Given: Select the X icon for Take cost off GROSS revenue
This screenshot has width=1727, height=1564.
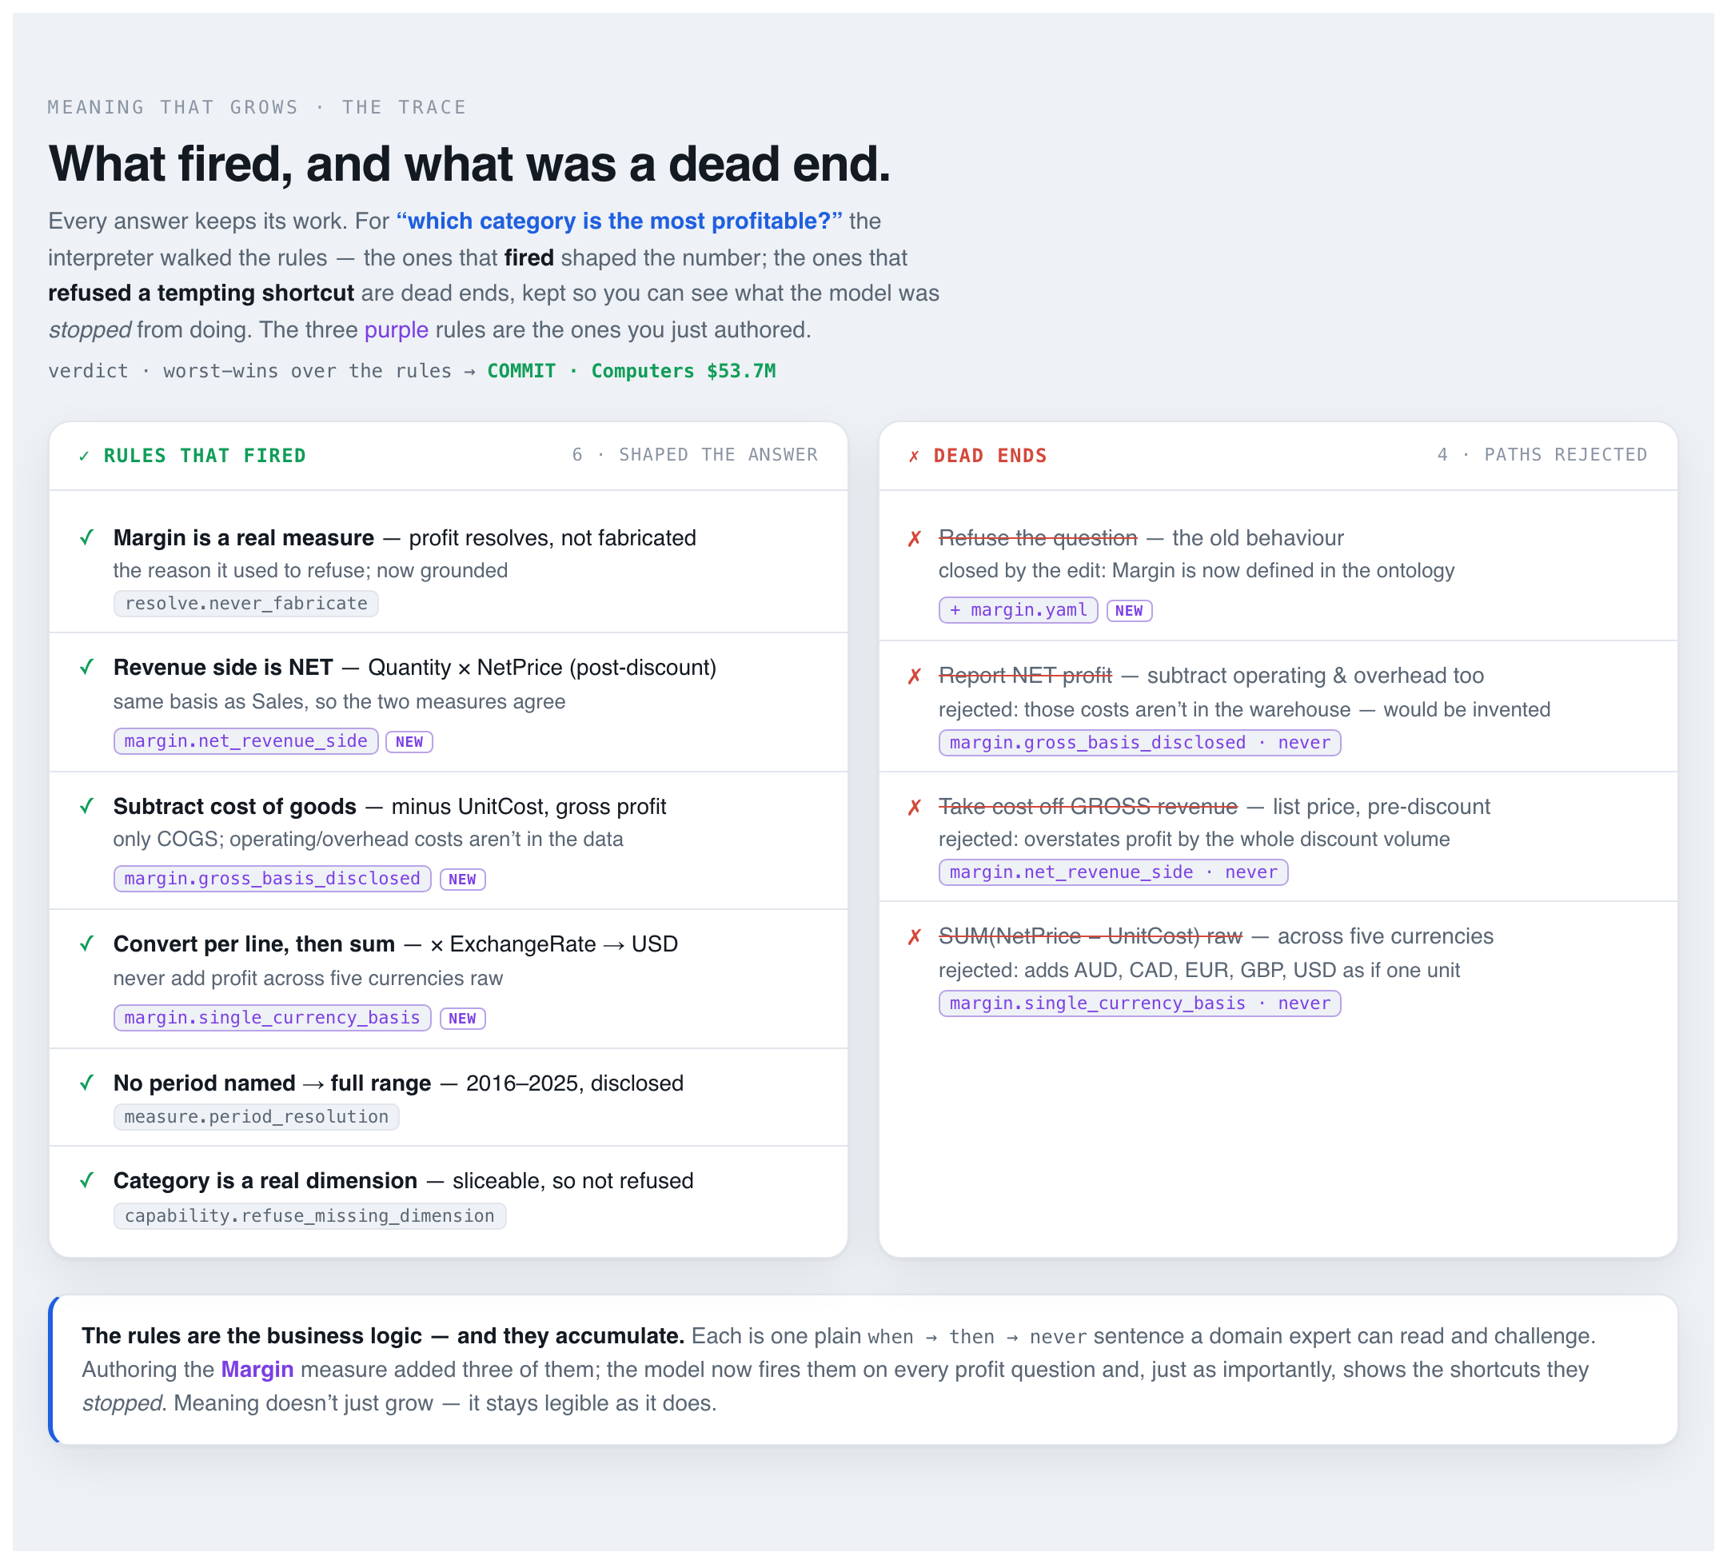Looking at the screenshot, I should [x=915, y=807].
